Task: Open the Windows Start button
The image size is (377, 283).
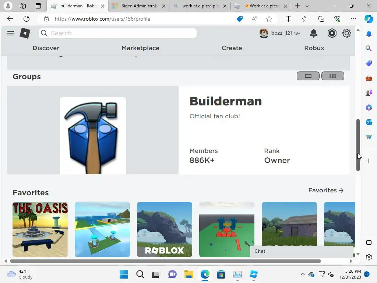Action: click(124, 274)
